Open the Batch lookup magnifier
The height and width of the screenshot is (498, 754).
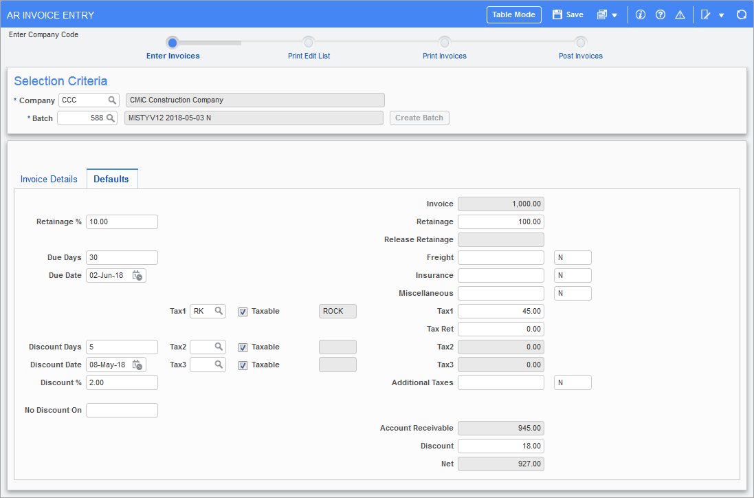(x=110, y=118)
